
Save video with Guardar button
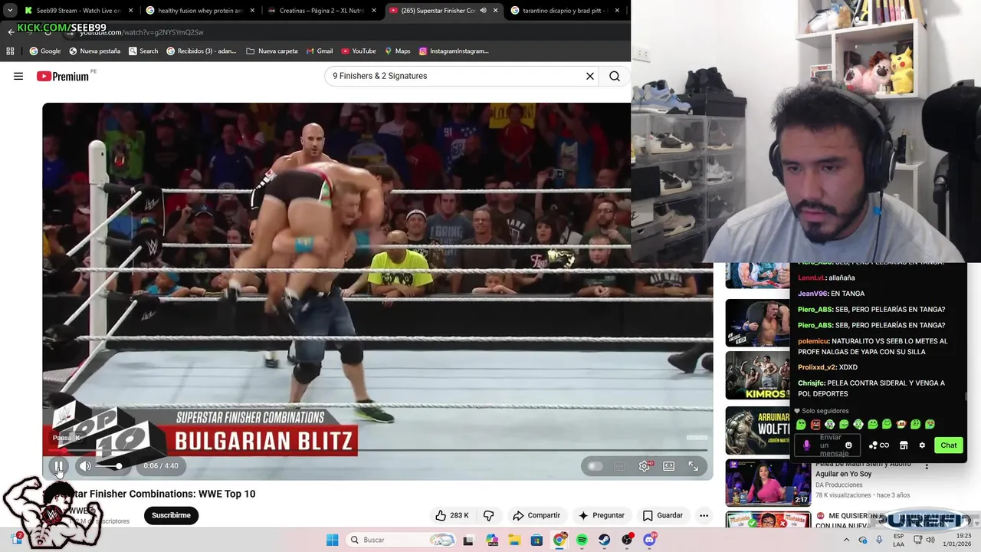[663, 515]
